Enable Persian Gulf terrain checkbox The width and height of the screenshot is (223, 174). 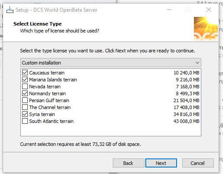click(x=25, y=100)
